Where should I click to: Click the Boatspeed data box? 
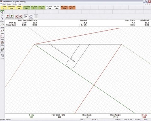[x=11, y=8]
